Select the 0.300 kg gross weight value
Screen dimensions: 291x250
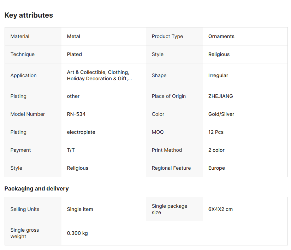click(x=77, y=233)
